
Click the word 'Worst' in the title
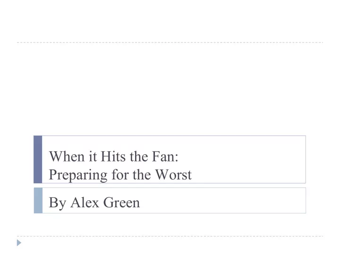(174, 175)
